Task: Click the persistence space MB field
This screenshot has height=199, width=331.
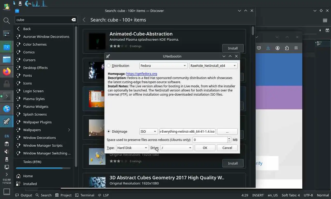Action: click(x=210, y=140)
